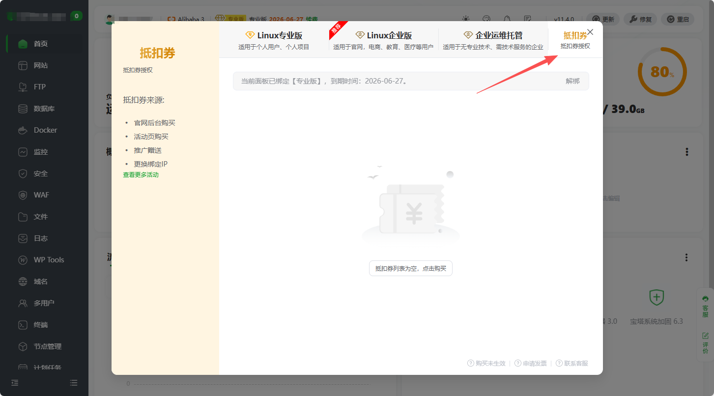Click the 解绑 unbind button

click(573, 81)
